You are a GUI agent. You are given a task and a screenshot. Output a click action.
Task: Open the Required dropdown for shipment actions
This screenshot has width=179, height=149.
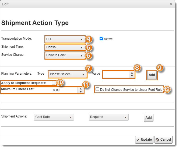tap(109, 117)
